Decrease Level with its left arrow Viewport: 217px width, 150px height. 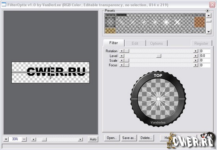click(x=122, y=56)
